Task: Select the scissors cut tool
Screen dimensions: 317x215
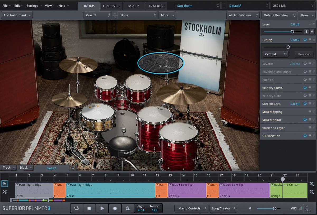Action: [x=4, y=192]
